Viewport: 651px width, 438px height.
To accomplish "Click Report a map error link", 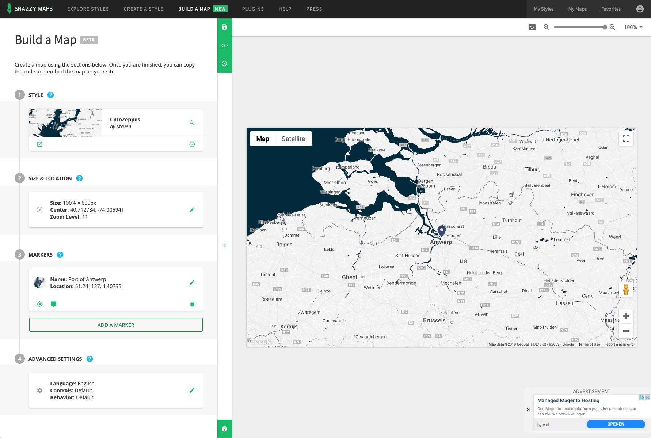I will 620,344.
